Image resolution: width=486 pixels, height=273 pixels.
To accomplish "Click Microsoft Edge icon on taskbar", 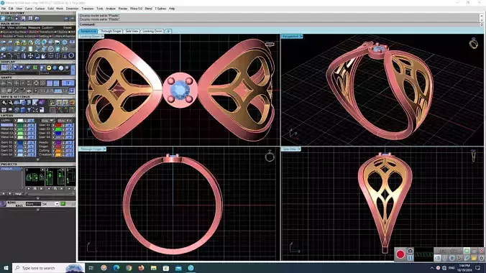I will [116, 268].
